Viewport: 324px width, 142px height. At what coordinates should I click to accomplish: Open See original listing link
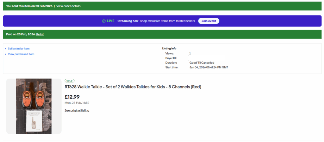click(x=77, y=110)
